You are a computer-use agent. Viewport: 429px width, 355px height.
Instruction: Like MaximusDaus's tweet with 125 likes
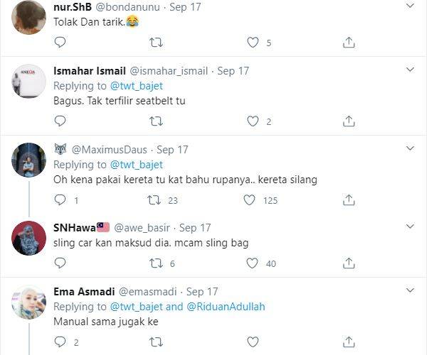[x=249, y=200]
